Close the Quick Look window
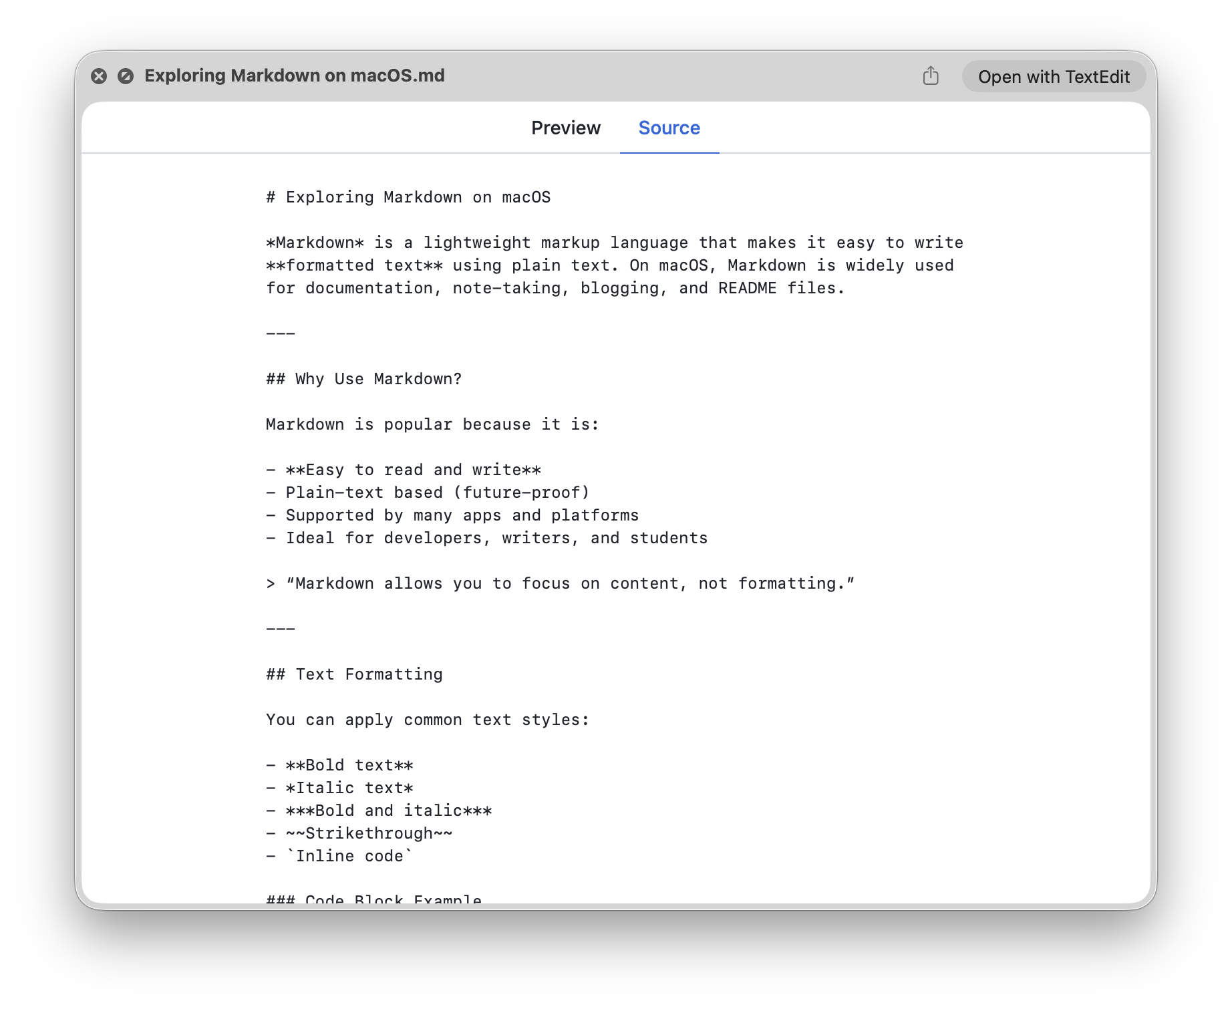1232x1009 pixels. click(99, 76)
